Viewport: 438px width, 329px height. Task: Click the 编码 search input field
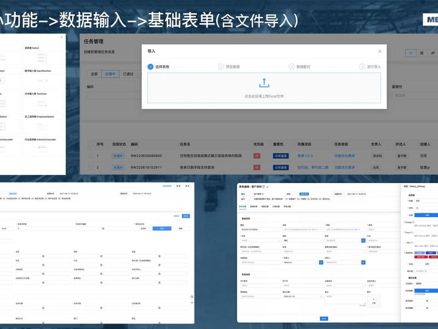[114, 95]
